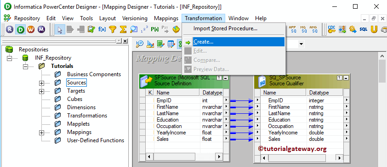Expand the Mappings folder
387x167 pixels.
click(x=42, y=133)
